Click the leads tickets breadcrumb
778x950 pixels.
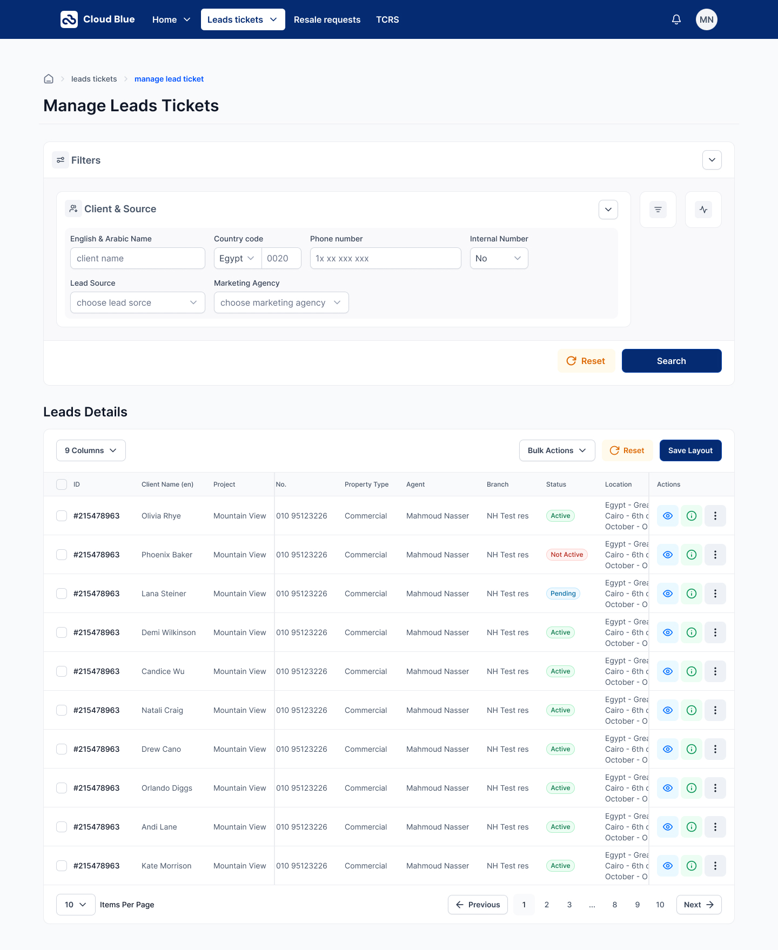click(94, 79)
